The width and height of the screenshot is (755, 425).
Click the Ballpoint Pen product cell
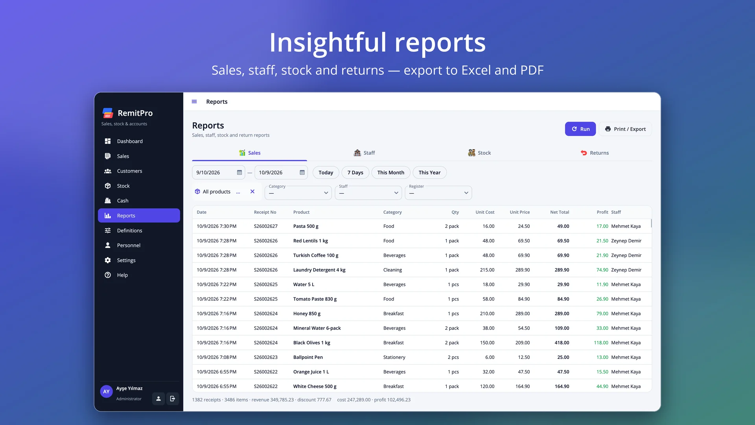point(308,357)
